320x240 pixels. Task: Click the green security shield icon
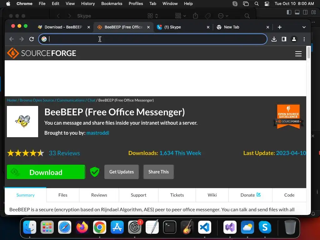tap(95, 172)
